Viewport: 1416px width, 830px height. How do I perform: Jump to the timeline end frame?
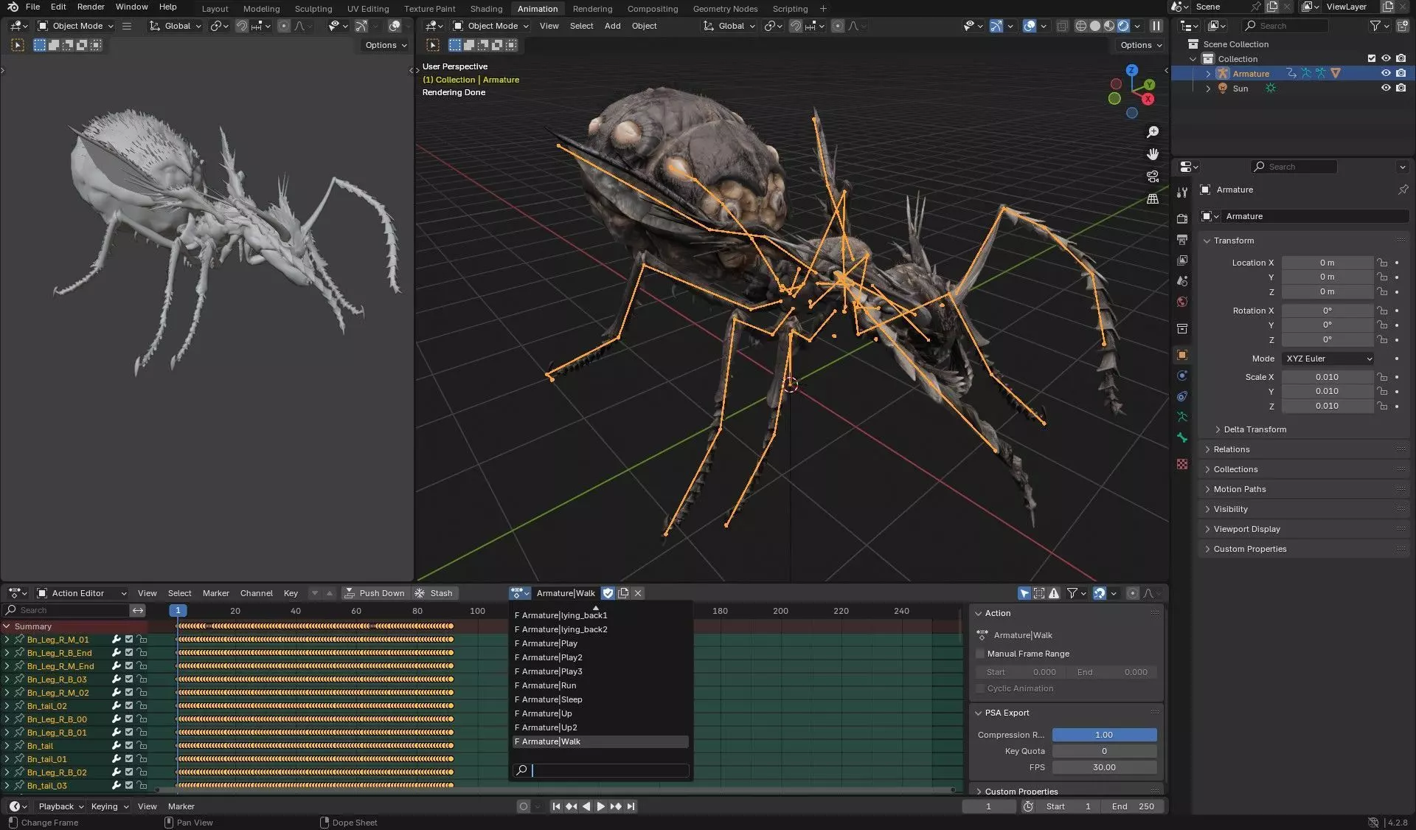pyautogui.click(x=631, y=806)
